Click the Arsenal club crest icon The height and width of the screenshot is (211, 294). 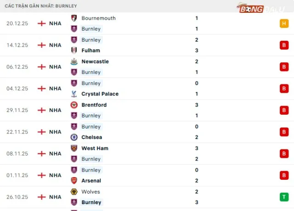73,181
